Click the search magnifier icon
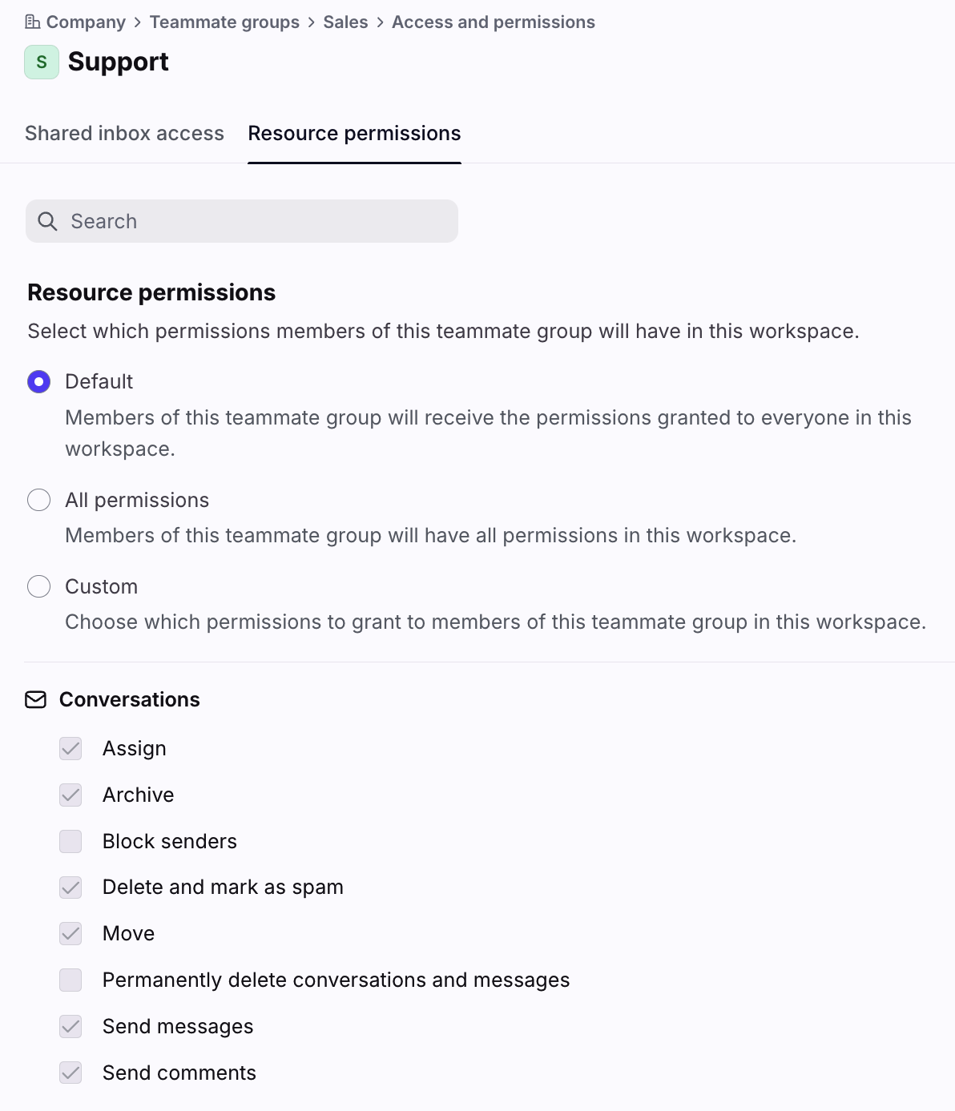This screenshot has height=1111, width=955. pos(48,221)
